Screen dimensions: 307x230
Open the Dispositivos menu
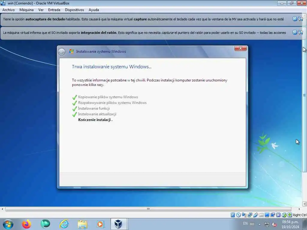pos(74,10)
